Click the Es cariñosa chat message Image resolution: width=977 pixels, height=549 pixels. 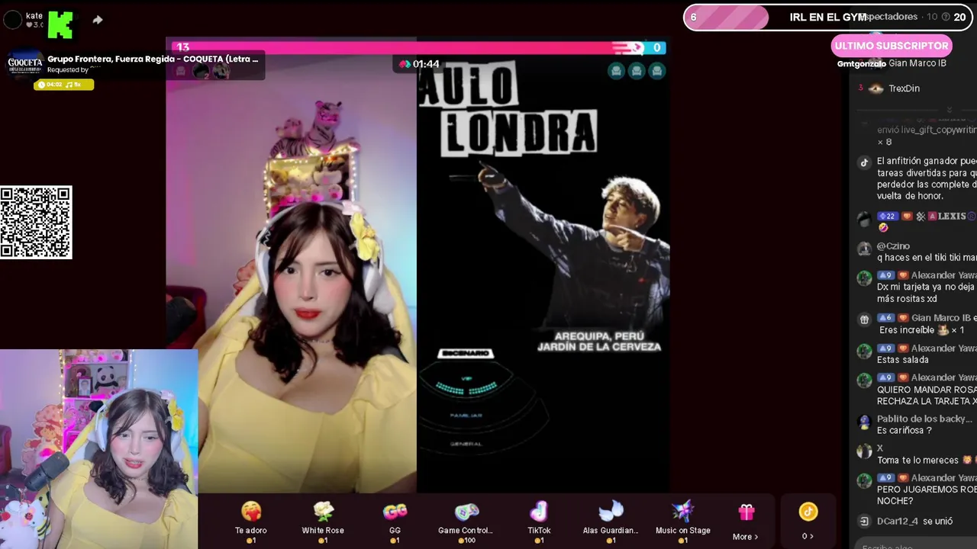pos(904,431)
